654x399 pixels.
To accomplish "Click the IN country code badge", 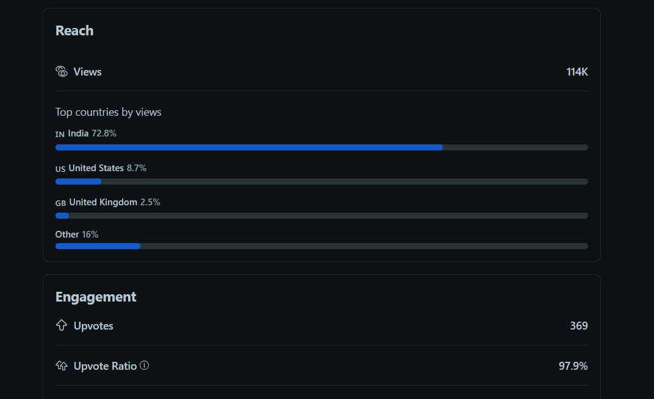I will coord(60,134).
